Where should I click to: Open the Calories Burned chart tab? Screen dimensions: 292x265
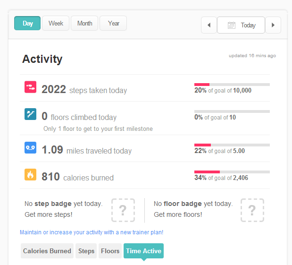point(47,251)
